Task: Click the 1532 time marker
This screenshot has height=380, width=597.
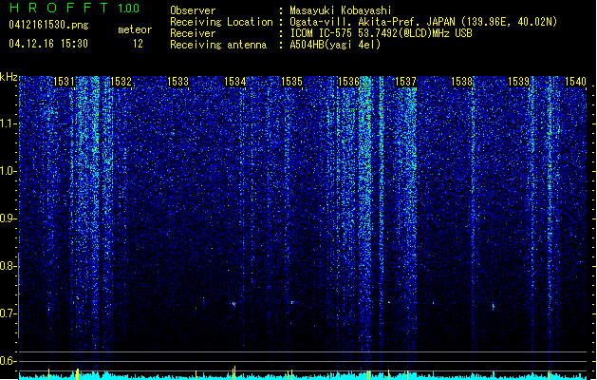Action: (121, 82)
